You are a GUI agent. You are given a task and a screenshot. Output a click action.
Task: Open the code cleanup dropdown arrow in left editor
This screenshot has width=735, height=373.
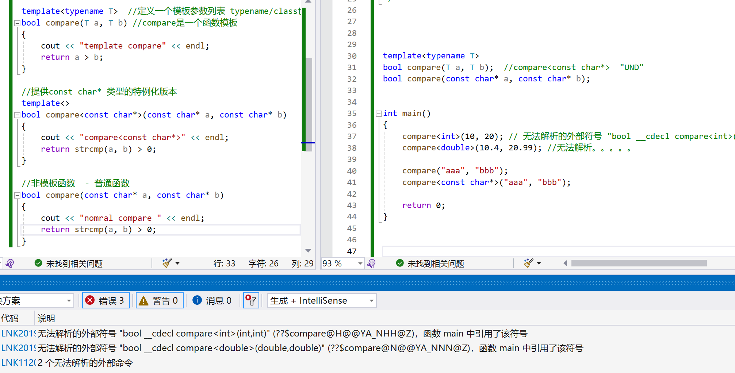coord(177,263)
